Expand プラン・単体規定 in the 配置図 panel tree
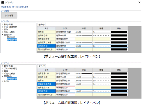 click(x=3, y=27)
